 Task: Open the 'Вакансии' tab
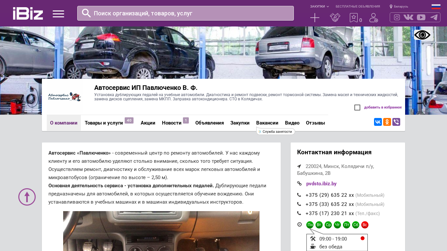point(267,123)
